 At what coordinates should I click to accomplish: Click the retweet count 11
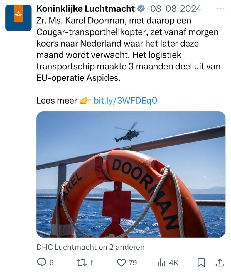92,263
